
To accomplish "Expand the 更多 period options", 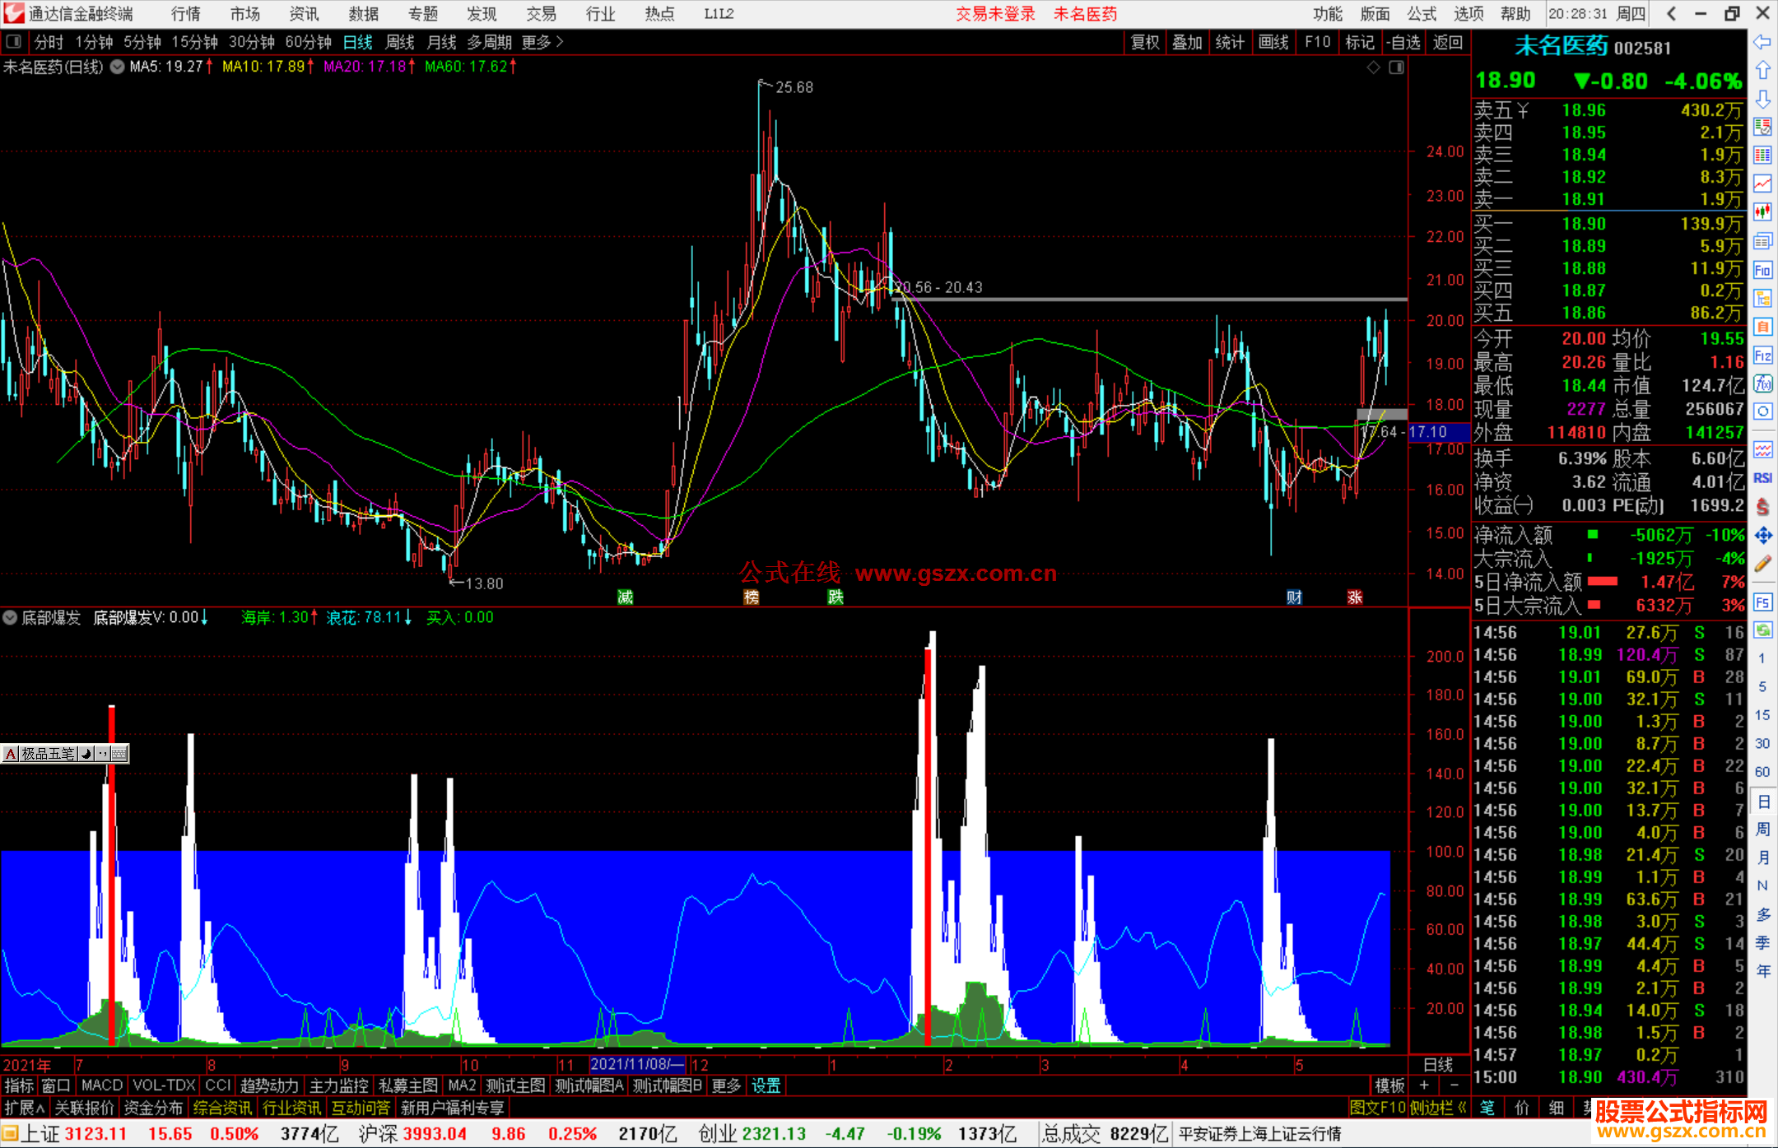I will 543,42.
